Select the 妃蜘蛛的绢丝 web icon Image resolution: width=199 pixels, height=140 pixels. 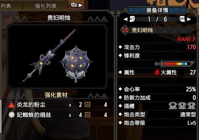pos(12,115)
